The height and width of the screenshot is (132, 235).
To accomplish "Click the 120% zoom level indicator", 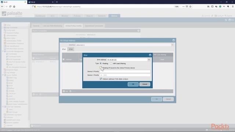I will (177, 7).
